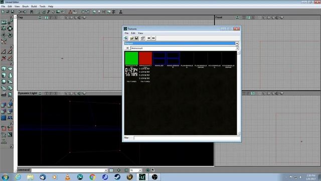Toggle realtime preview in Top viewport
Viewport: 321px width, 181px height.
tap(40, 18)
